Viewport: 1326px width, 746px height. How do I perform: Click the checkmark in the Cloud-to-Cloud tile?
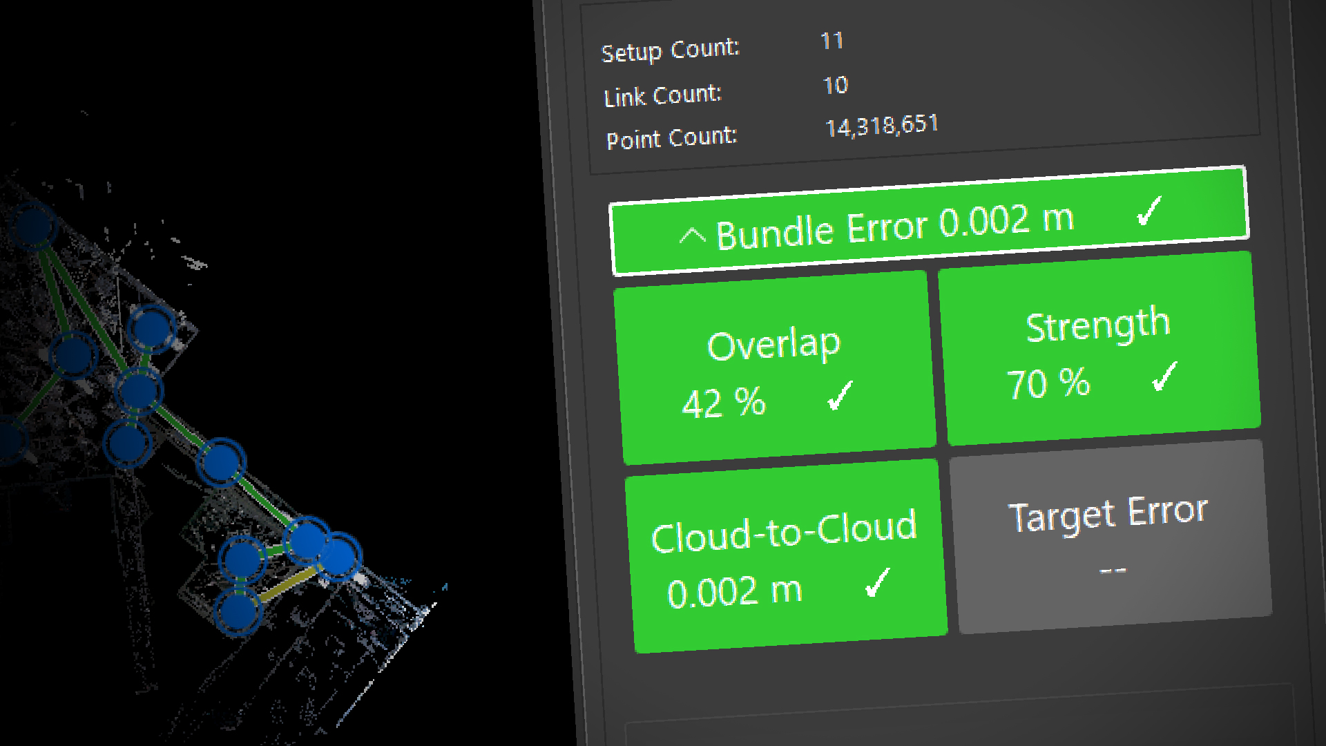pyautogui.click(x=878, y=582)
